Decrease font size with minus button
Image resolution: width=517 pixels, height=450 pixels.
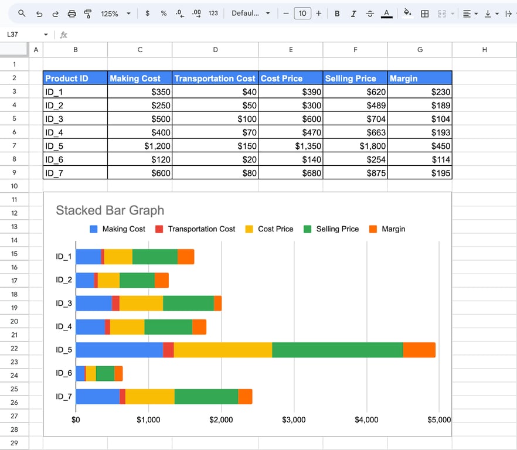point(286,13)
